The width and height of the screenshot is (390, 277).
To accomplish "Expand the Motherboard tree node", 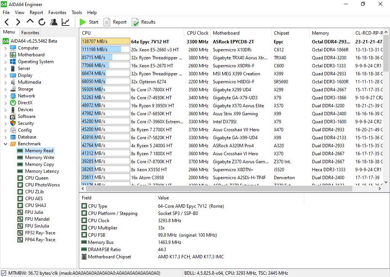I will [5, 55].
